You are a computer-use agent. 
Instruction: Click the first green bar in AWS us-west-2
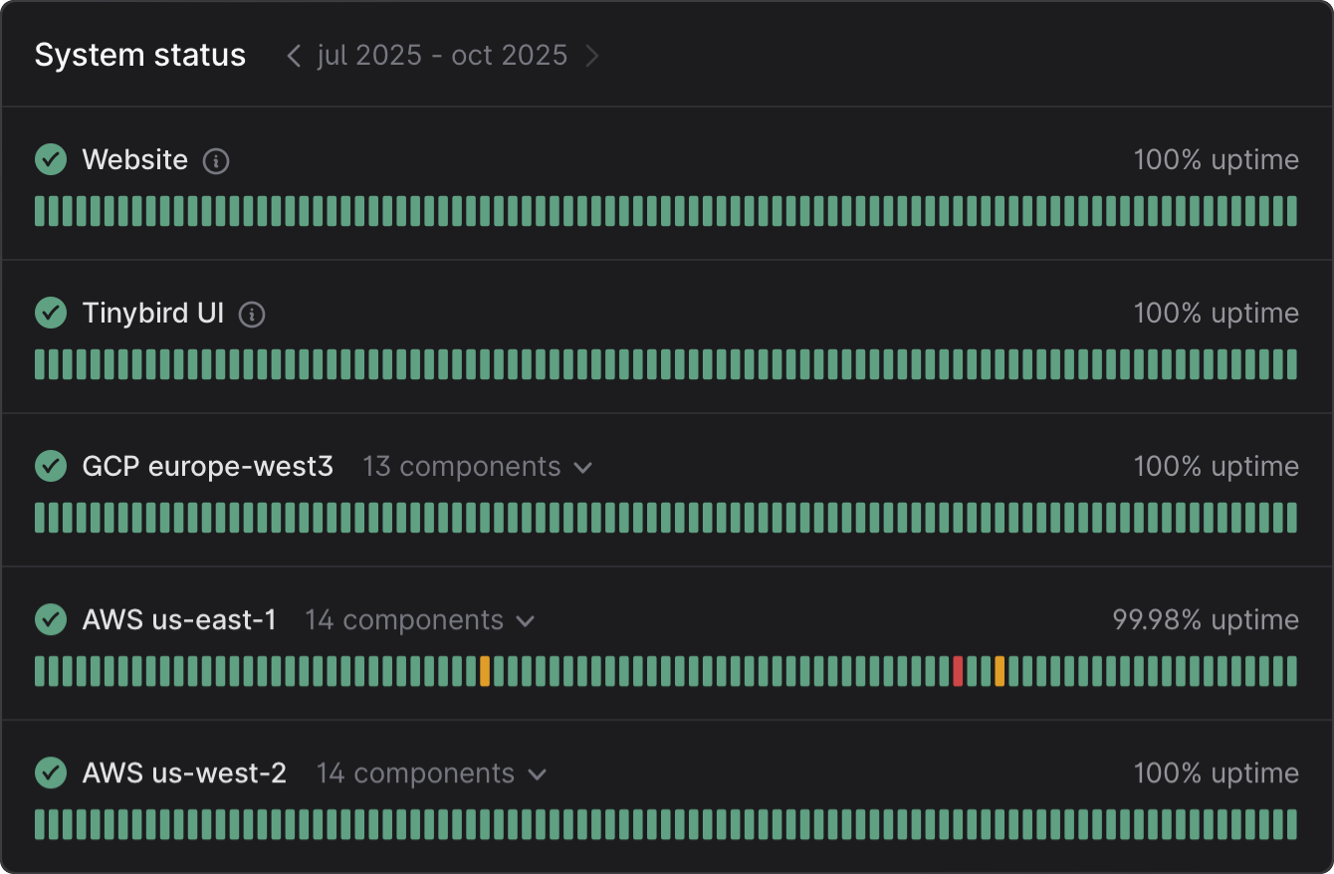click(41, 823)
